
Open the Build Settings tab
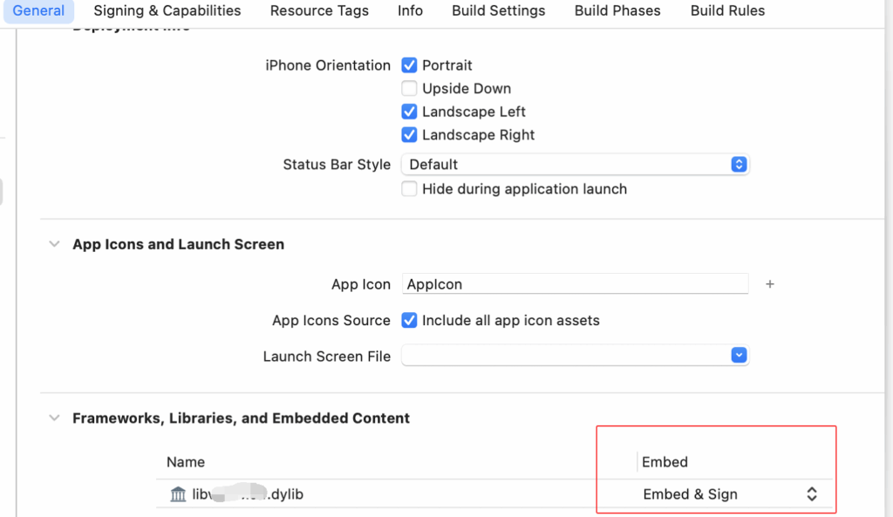pos(498,11)
